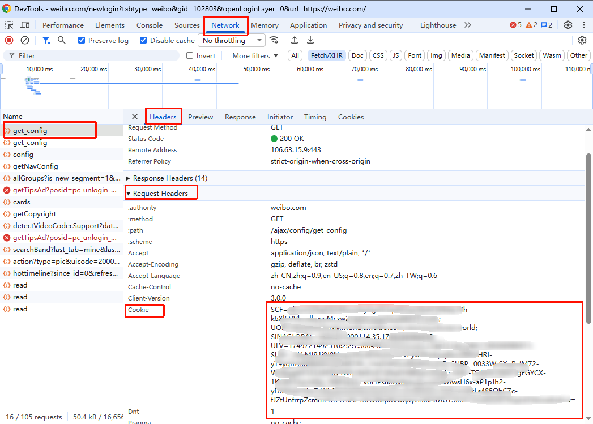Open the network search magnifier
Screen dimensions: 593x424
pos(62,40)
